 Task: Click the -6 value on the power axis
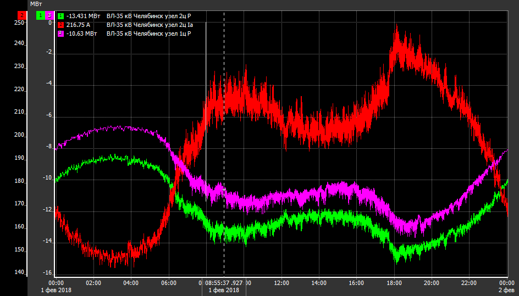[49, 115]
